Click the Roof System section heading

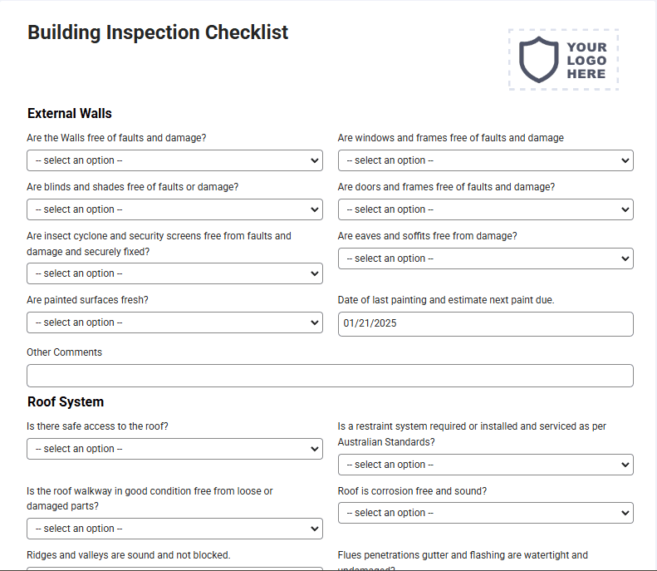coord(66,402)
